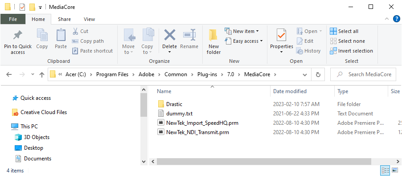Click the Copy icon in Clipboard group
The image size is (402, 176).
42,35
